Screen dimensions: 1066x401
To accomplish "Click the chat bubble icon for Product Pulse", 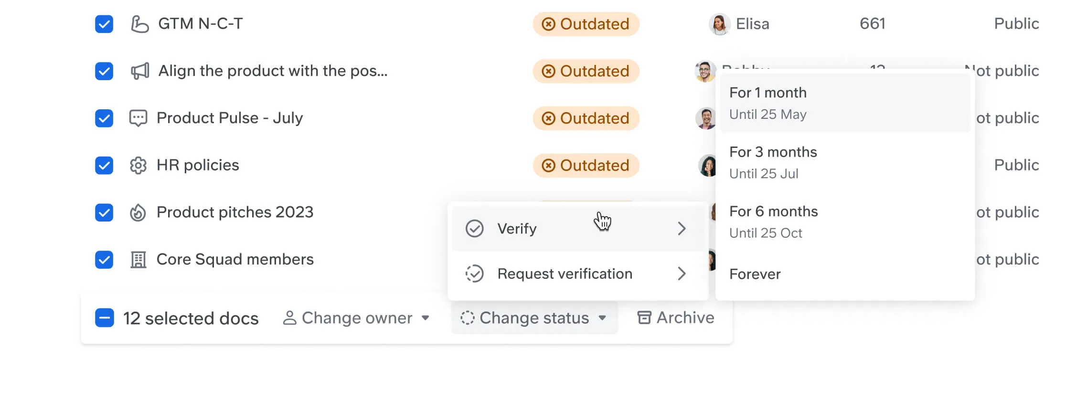I will [138, 118].
